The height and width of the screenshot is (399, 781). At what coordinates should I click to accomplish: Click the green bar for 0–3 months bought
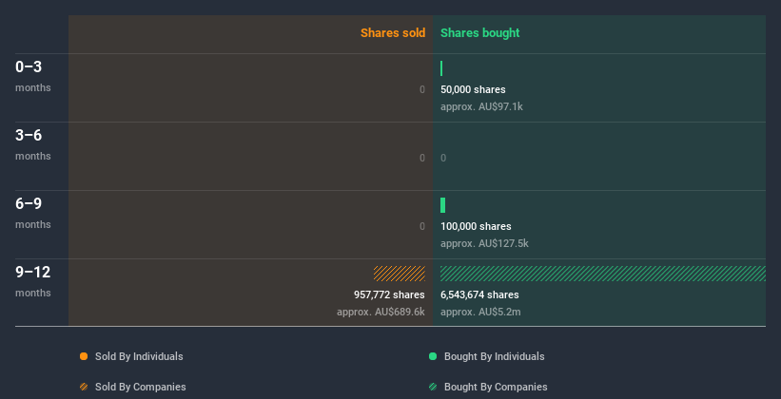coord(441,68)
